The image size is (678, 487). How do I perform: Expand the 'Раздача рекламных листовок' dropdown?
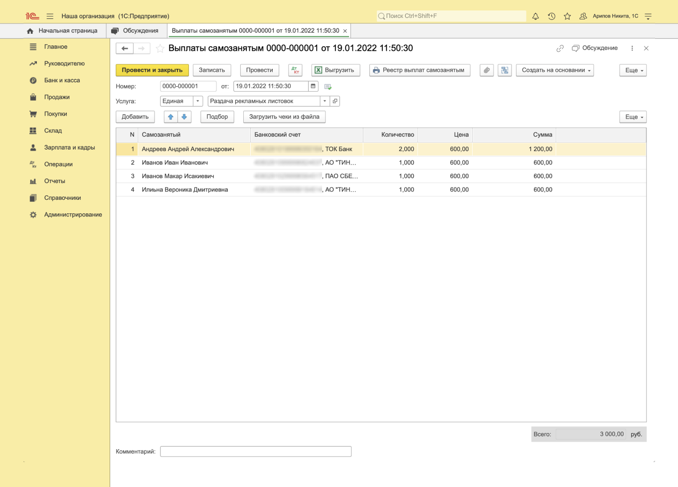point(325,101)
